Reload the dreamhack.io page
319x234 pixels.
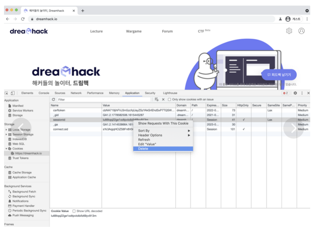23,19
